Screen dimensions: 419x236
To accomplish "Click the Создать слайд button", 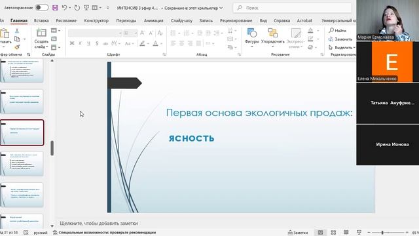I will [x=41, y=39].
